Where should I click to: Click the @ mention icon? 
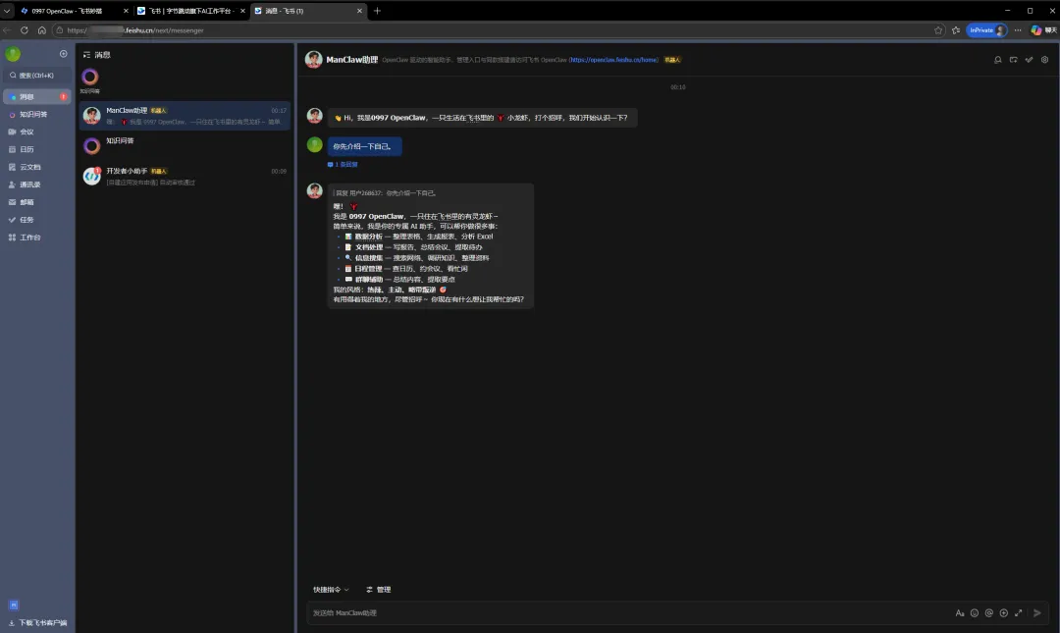click(x=989, y=612)
